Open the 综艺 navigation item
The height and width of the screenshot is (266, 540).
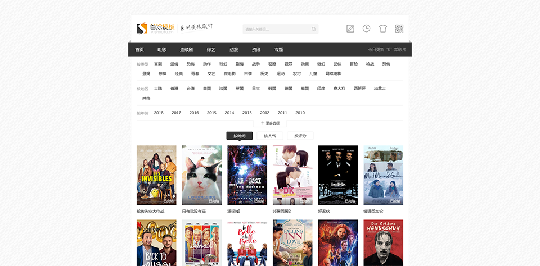pyautogui.click(x=211, y=49)
